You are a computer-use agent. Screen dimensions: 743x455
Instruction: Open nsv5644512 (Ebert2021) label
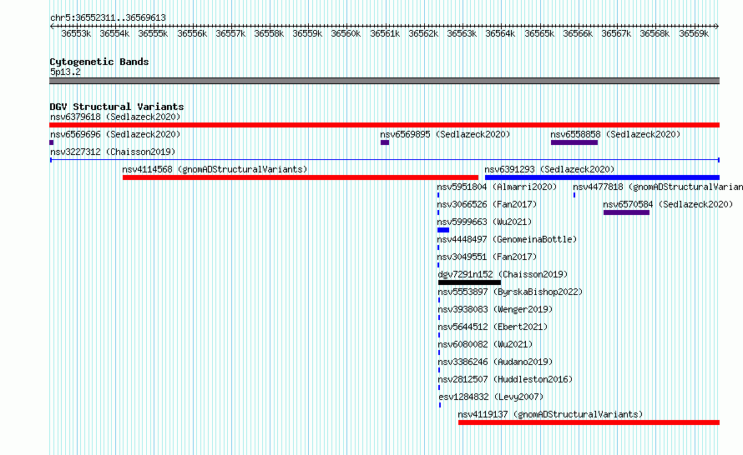493,327
